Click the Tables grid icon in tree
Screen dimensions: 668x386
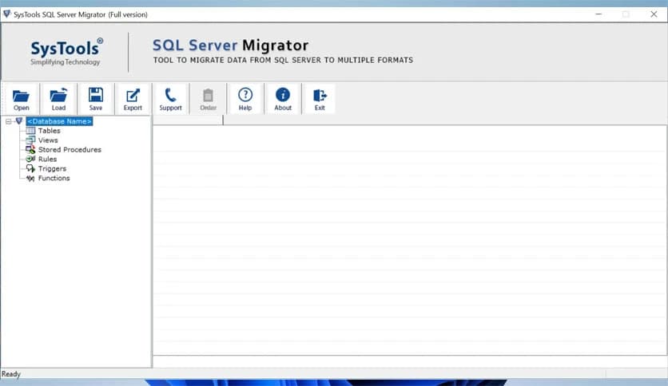[x=30, y=131]
